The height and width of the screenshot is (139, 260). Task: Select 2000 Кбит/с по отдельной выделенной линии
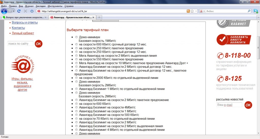tap(76, 78)
